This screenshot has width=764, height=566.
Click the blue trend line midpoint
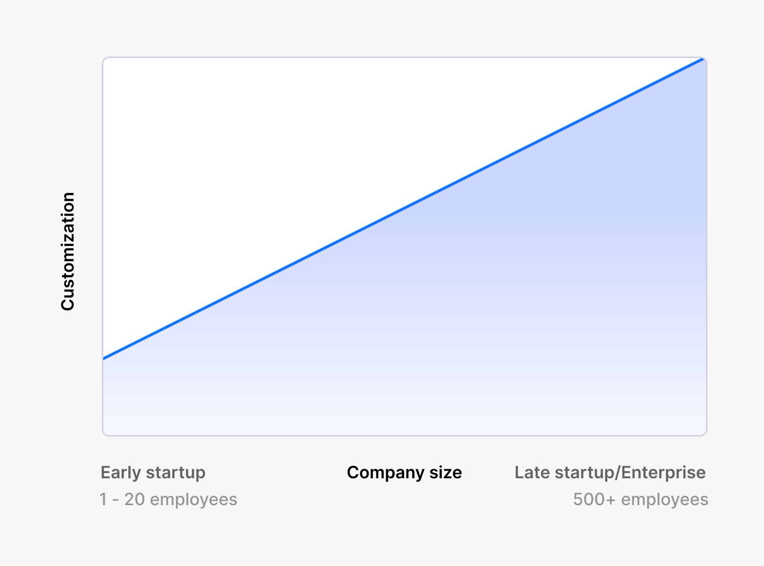[x=404, y=208]
